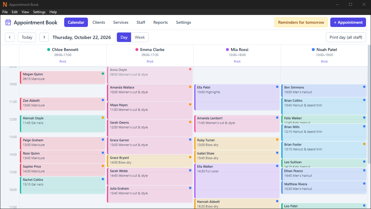
Task: Open Sarah Owens 12:00 appointment
Action: point(150,128)
